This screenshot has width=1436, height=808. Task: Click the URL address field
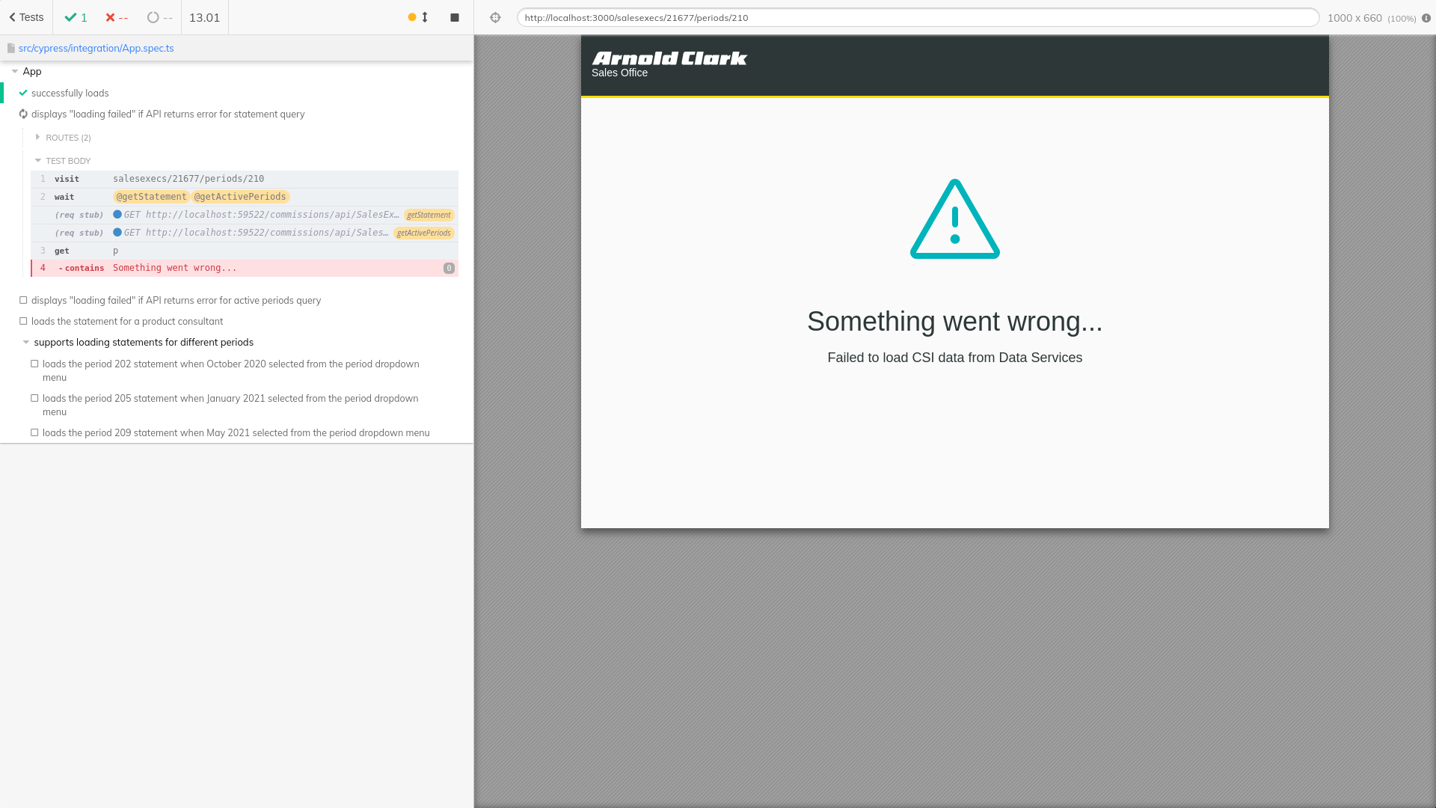pyautogui.click(x=917, y=17)
